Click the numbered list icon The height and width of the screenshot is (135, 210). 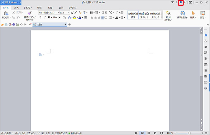97,13
